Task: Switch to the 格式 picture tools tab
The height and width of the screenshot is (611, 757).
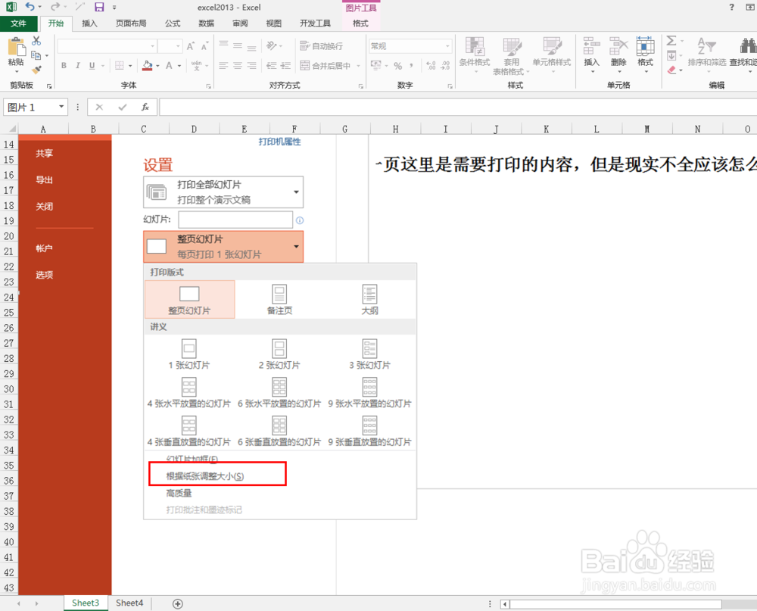Action: 360,23
